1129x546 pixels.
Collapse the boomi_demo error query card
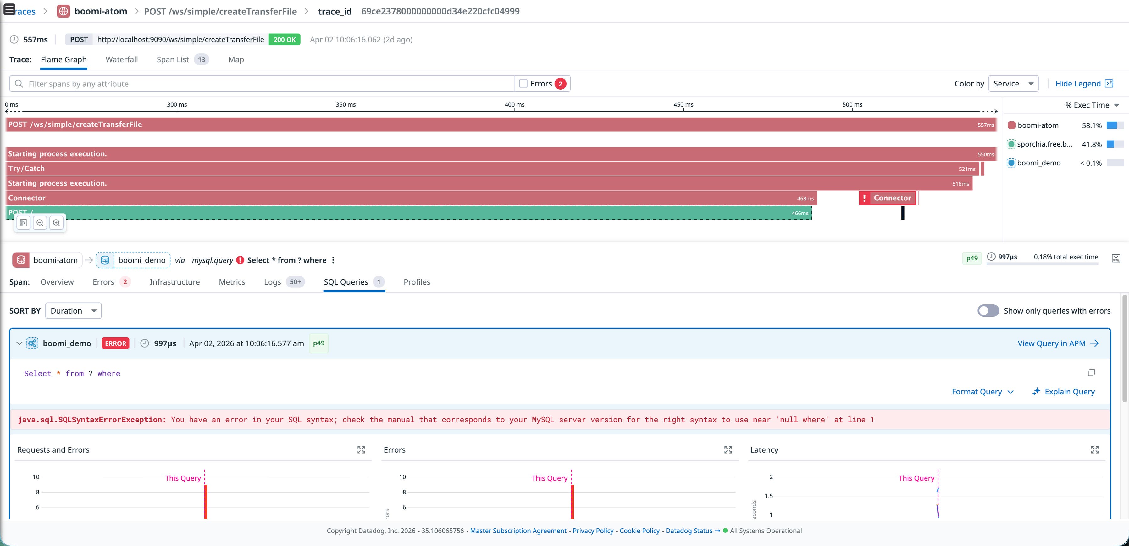pos(19,343)
